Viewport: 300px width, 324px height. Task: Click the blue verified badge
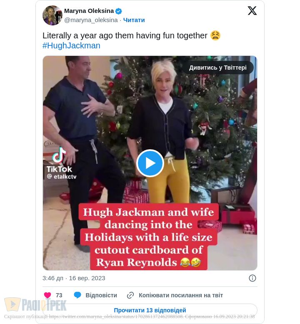click(118, 11)
